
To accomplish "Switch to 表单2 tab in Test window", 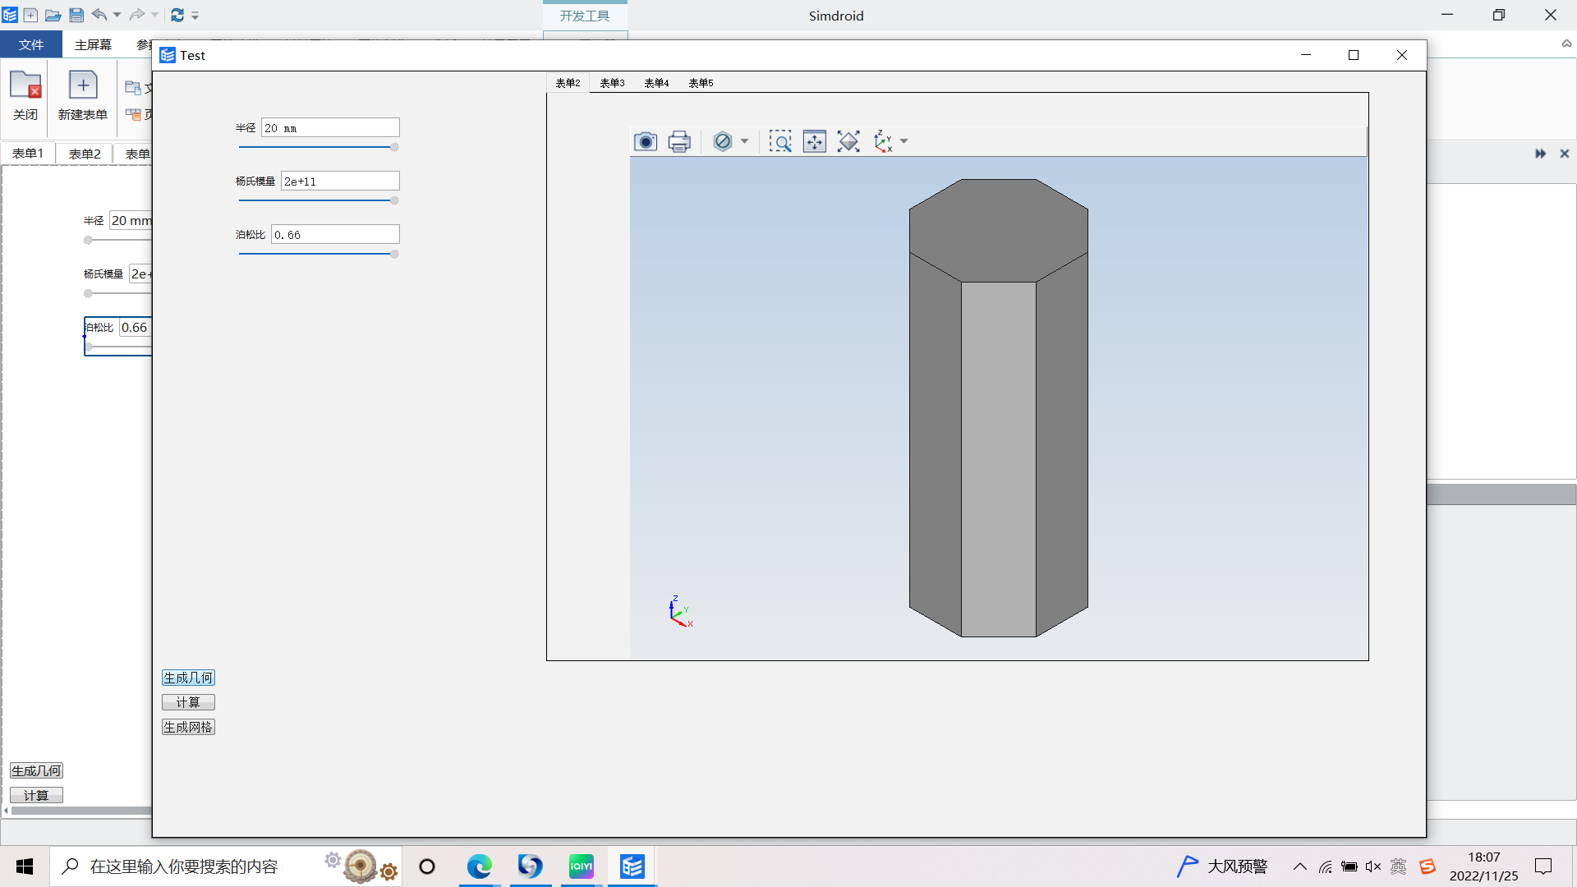I will click(x=568, y=83).
